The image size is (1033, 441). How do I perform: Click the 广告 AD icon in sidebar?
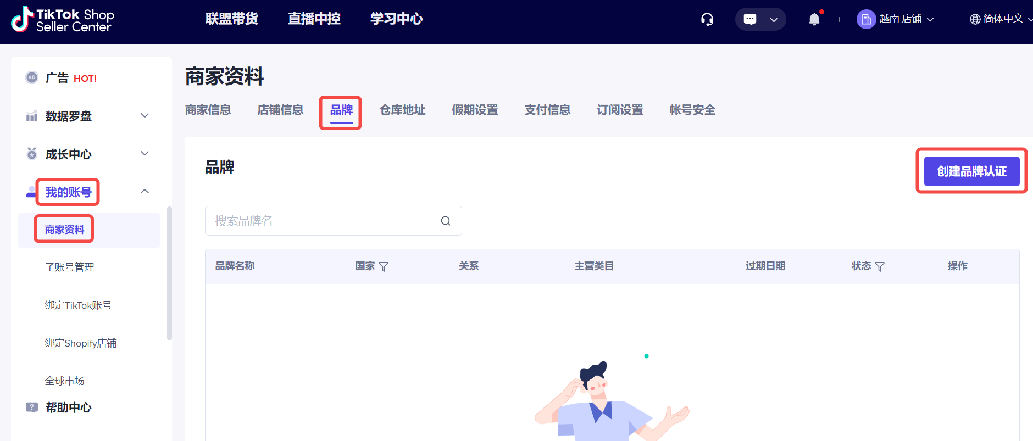32,78
